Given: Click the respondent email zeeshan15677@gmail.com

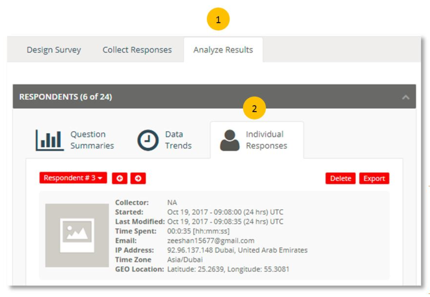Looking at the screenshot, I should pyautogui.click(x=211, y=241).
